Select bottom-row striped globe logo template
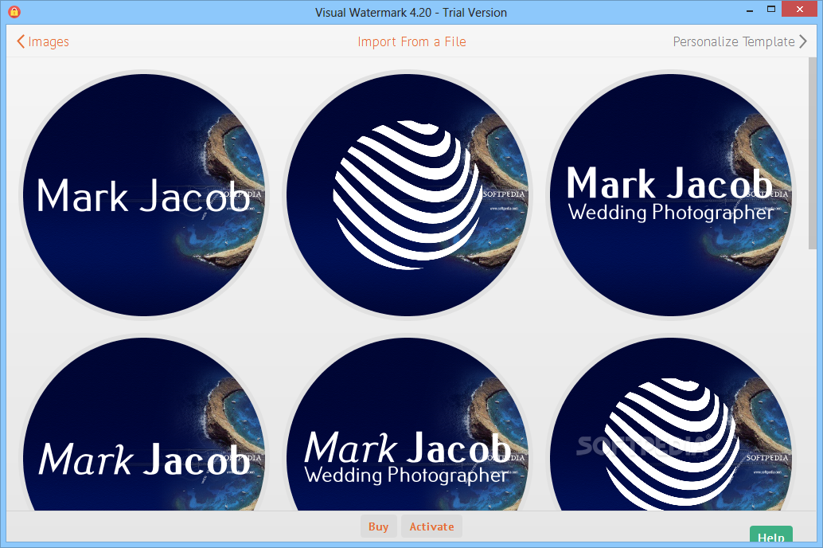The height and width of the screenshot is (548, 823). (671, 424)
